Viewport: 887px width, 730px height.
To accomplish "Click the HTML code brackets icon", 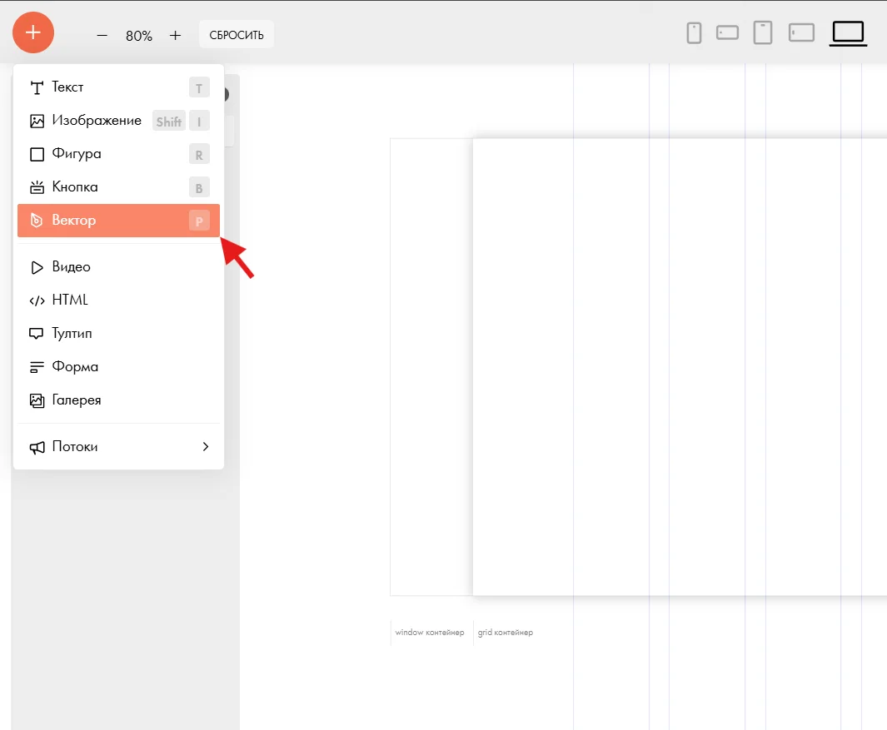I will pyautogui.click(x=37, y=300).
